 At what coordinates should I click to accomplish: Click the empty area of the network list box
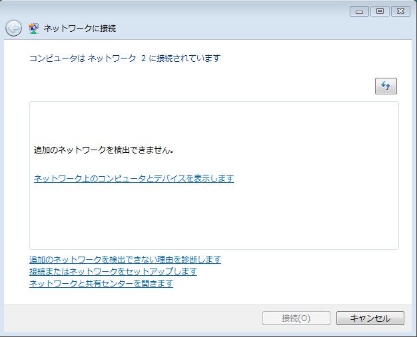point(213,219)
